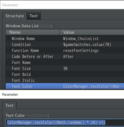
Task: Click the Text Color input field
Action: pyautogui.click(x=65, y=123)
